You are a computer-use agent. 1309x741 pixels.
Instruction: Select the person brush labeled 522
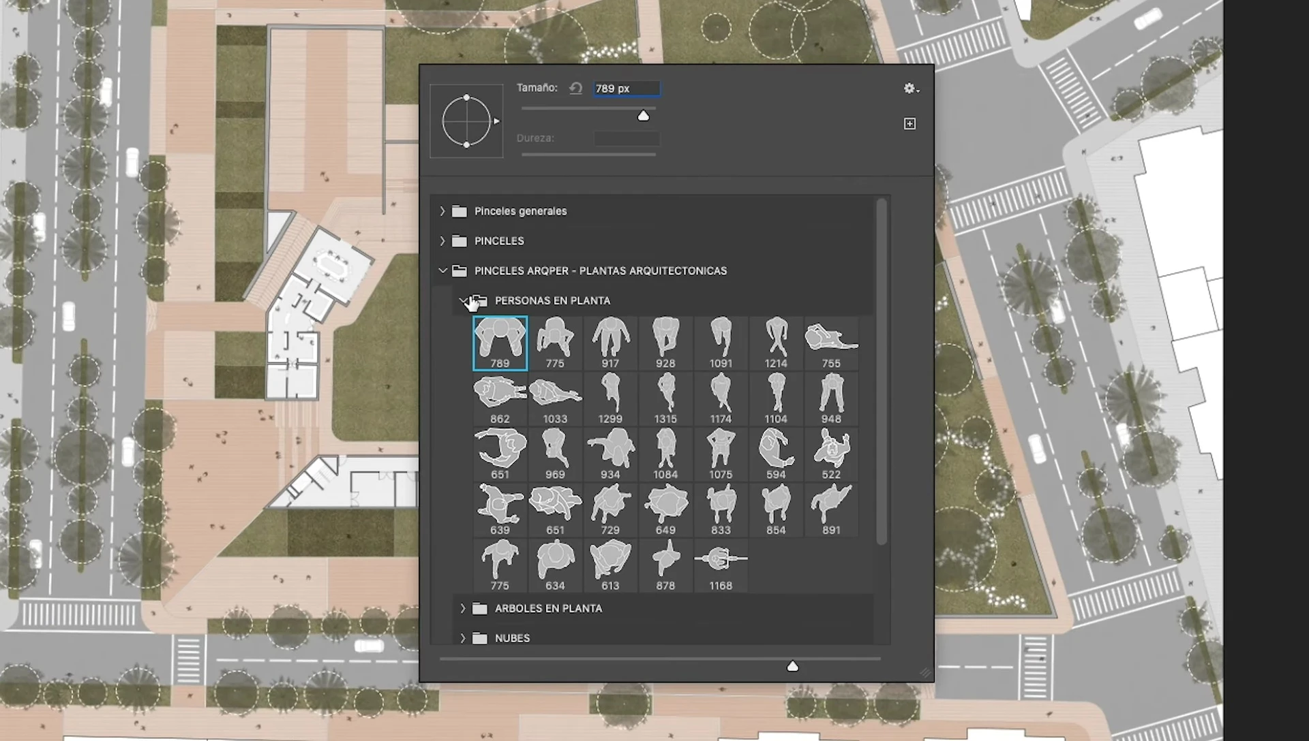[831, 454]
